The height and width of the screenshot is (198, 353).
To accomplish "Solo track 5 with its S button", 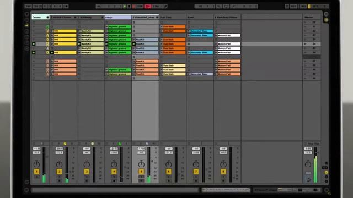I will click(141, 177).
